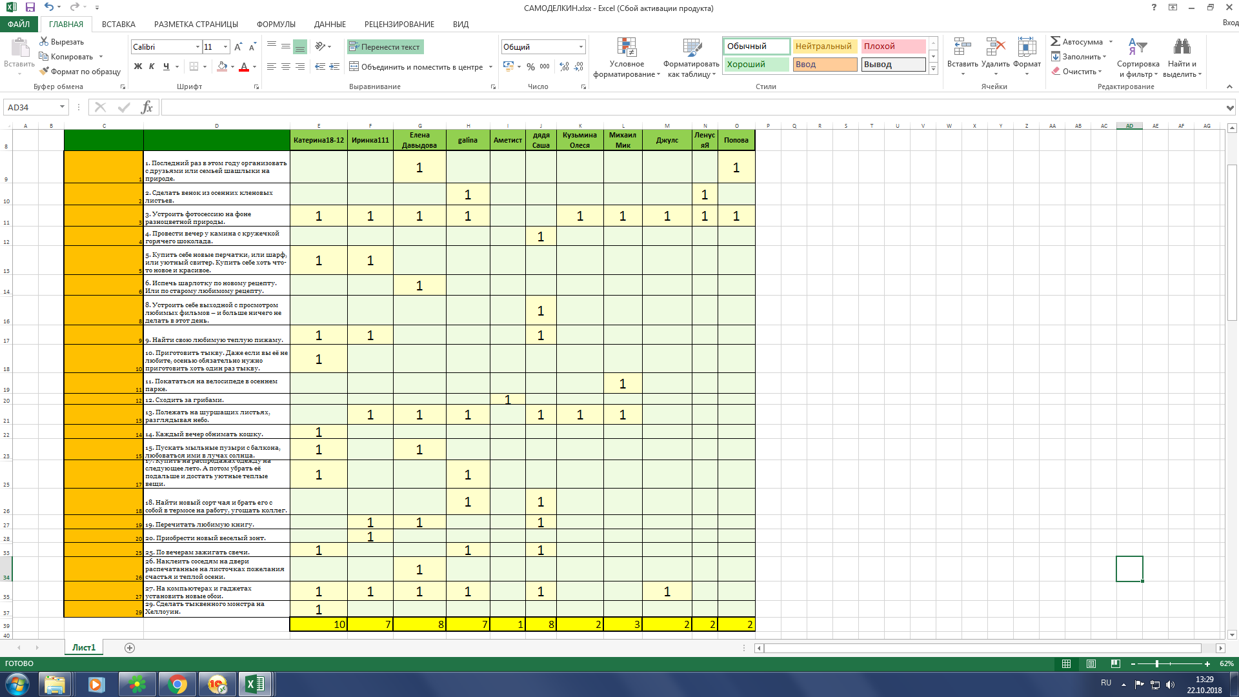Click the Paste (Вставить) clipboard icon
The image size is (1239, 697).
[19, 48]
